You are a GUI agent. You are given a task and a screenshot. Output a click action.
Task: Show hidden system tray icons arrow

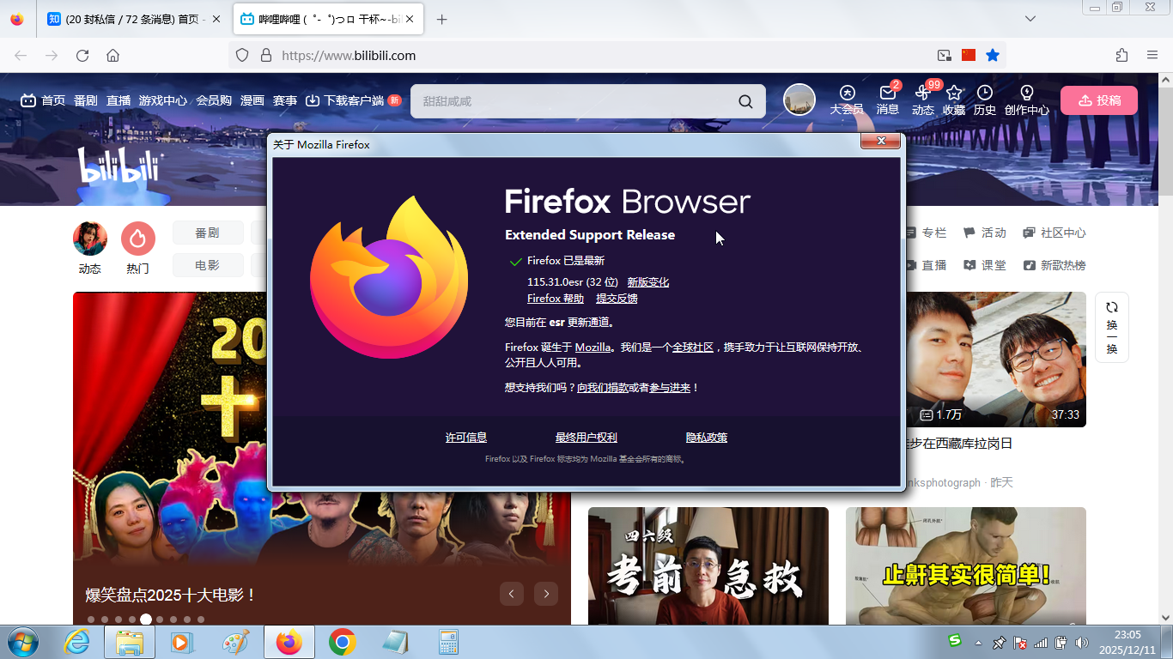coord(978,643)
